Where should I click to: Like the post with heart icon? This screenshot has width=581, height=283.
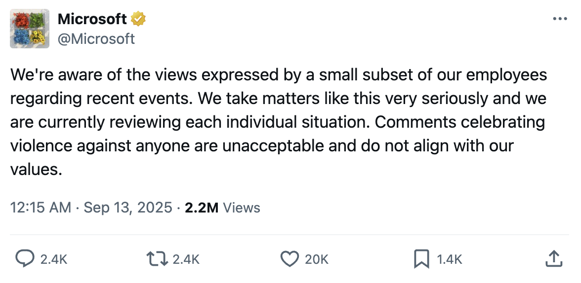tap(290, 259)
